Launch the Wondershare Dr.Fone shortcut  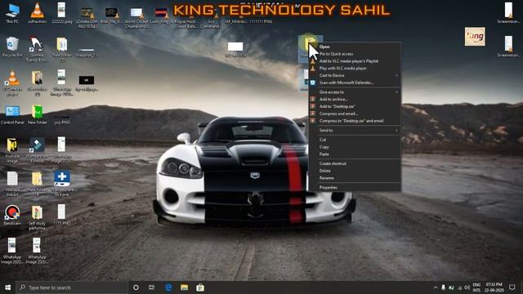pos(62,182)
